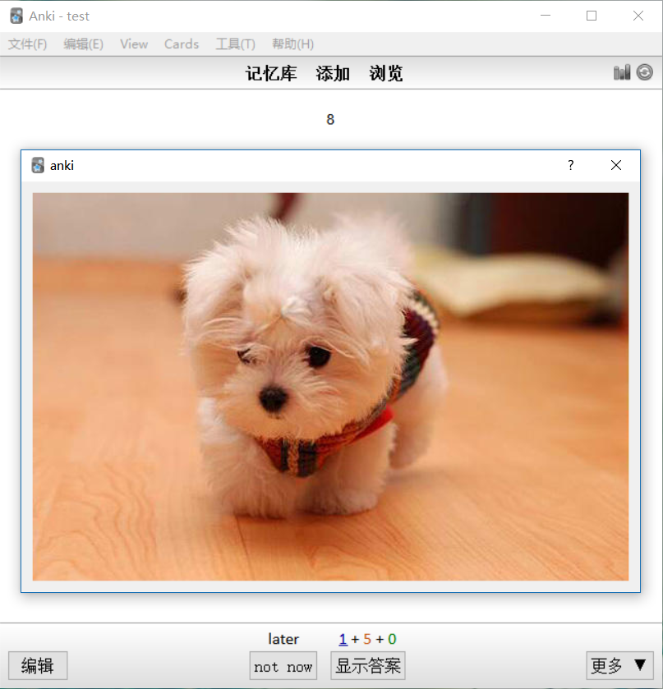This screenshot has height=689, width=663.
Task: Maximize the Anki main window
Action: pos(592,16)
